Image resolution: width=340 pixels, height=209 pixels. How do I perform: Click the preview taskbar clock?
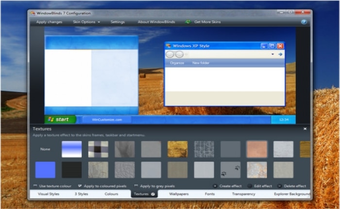[283, 119]
